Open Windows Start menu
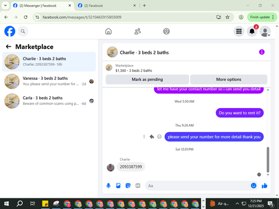279x209 pixels. (x=6, y=204)
